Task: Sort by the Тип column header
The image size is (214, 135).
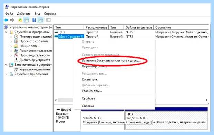Action: point(116,27)
